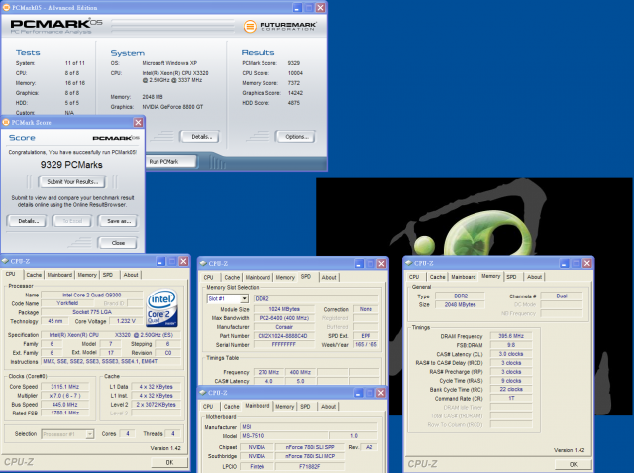The height and width of the screenshot is (473, 634).
Task: Click the Code Name field Yorkfield
Action: (x=67, y=303)
